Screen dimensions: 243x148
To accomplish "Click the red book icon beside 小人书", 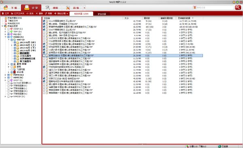I will pos(15,72).
